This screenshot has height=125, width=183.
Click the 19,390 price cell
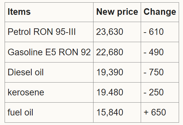point(117,72)
